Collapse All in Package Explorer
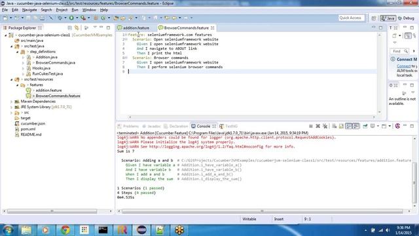The height and width of the screenshot is (236, 419). [x=70, y=28]
